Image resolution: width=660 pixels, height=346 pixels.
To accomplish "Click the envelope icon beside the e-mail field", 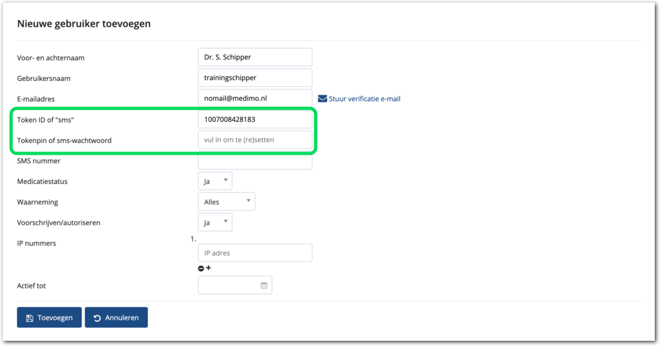I will (322, 99).
